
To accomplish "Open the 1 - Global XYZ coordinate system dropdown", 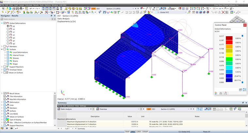I will 186,12.
